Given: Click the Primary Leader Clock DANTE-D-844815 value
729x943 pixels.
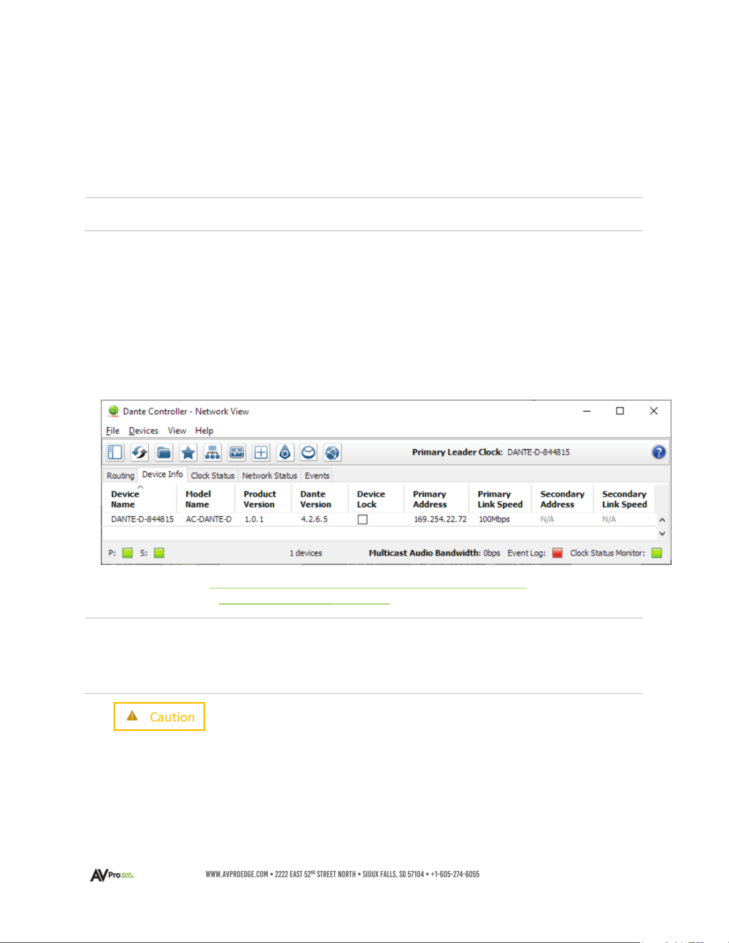Looking at the screenshot, I should pyautogui.click(x=538, y=452).
